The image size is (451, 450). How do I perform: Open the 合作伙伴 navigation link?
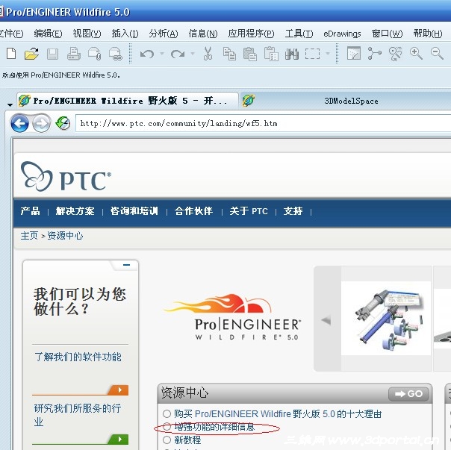click(193, 210)
